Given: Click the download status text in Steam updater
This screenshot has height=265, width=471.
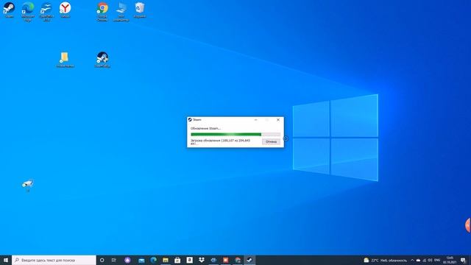Looking at the screenshot, I should [x=221, y=142].
